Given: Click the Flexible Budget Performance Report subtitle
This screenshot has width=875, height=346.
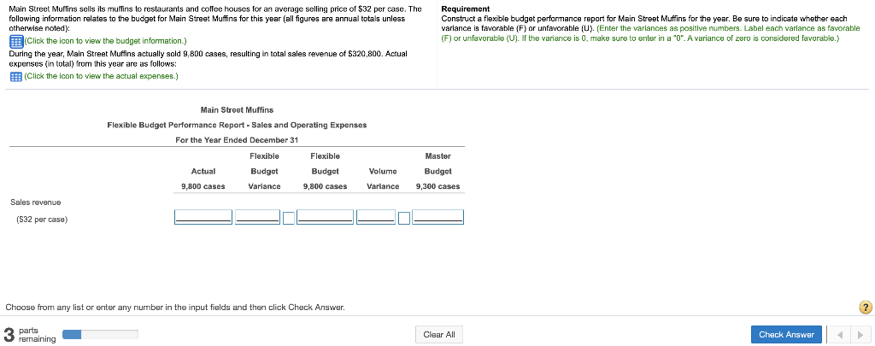Looking at the screenshot, I should (237, 125).
